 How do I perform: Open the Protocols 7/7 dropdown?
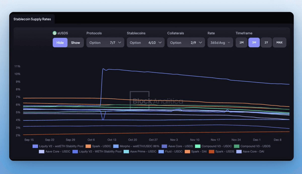point(105,42)
